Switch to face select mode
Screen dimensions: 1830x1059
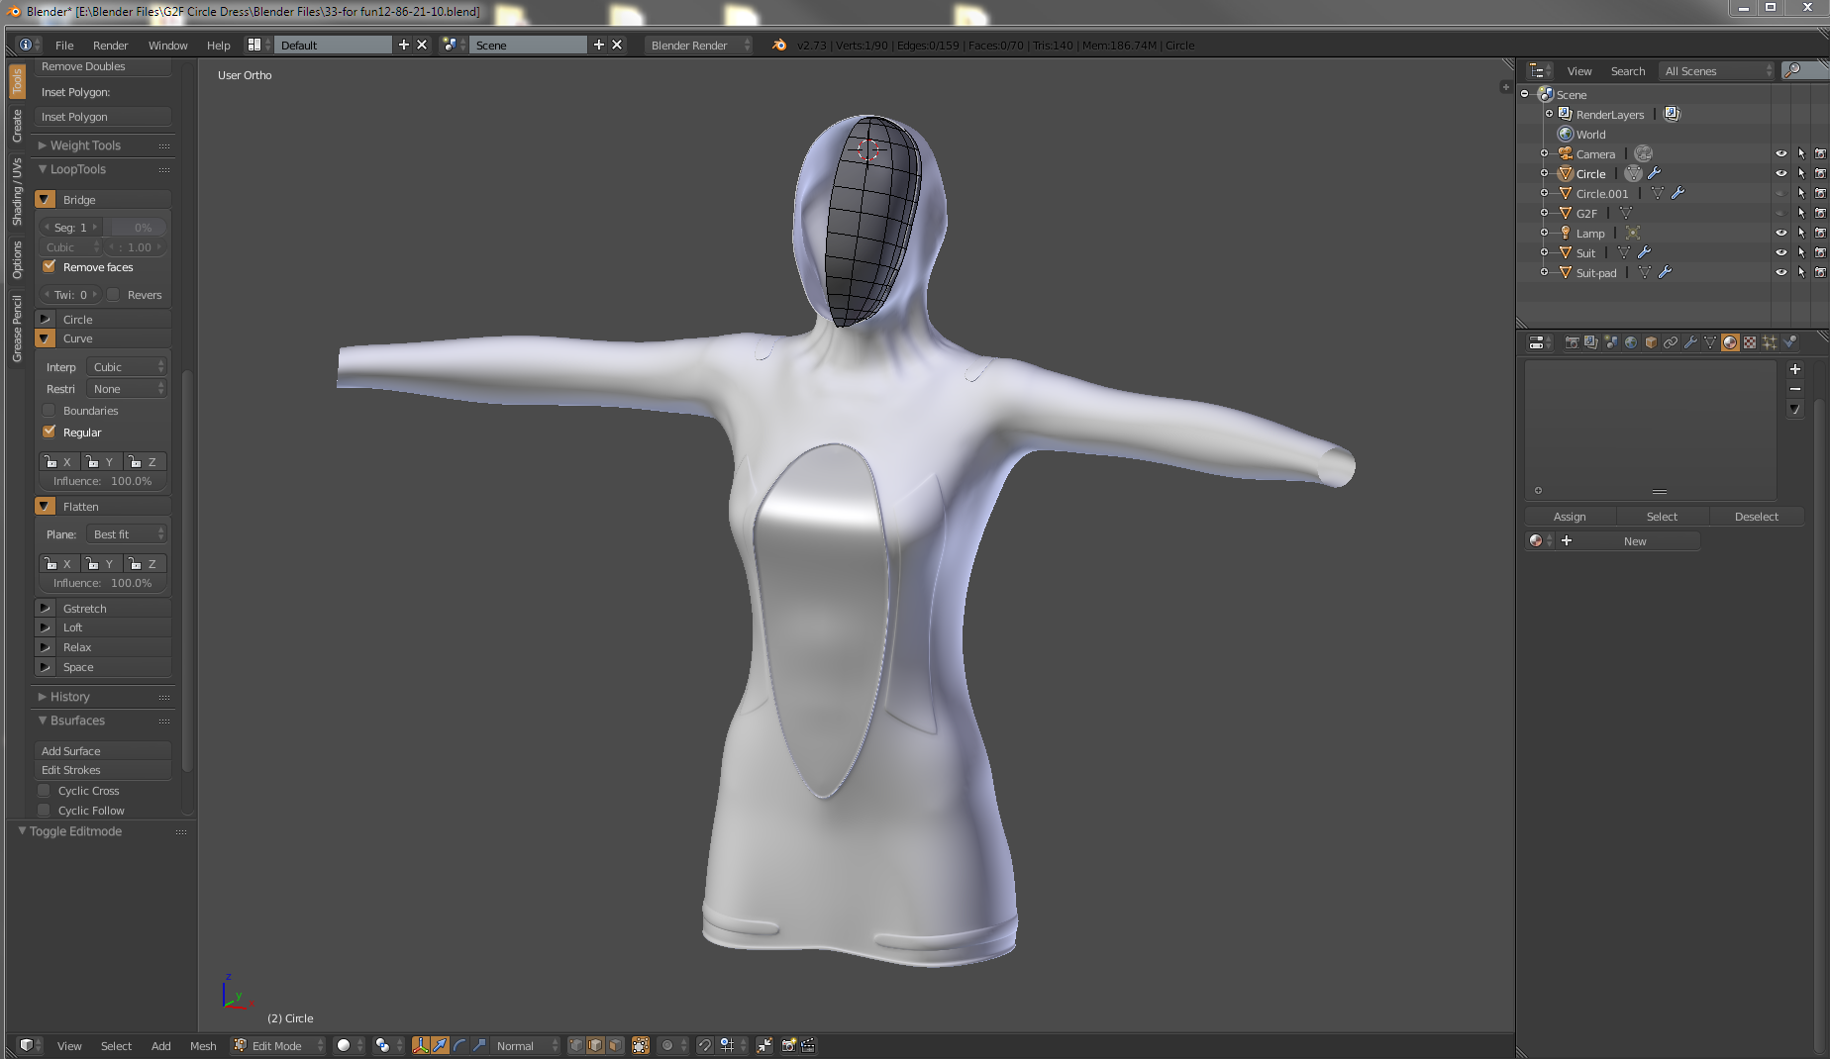[x=615, y=1045]
